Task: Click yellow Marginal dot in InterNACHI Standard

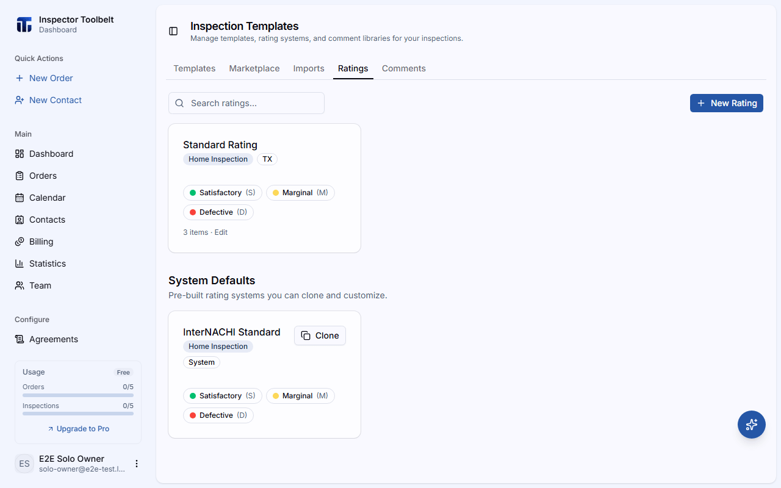Action: (276, 396)
